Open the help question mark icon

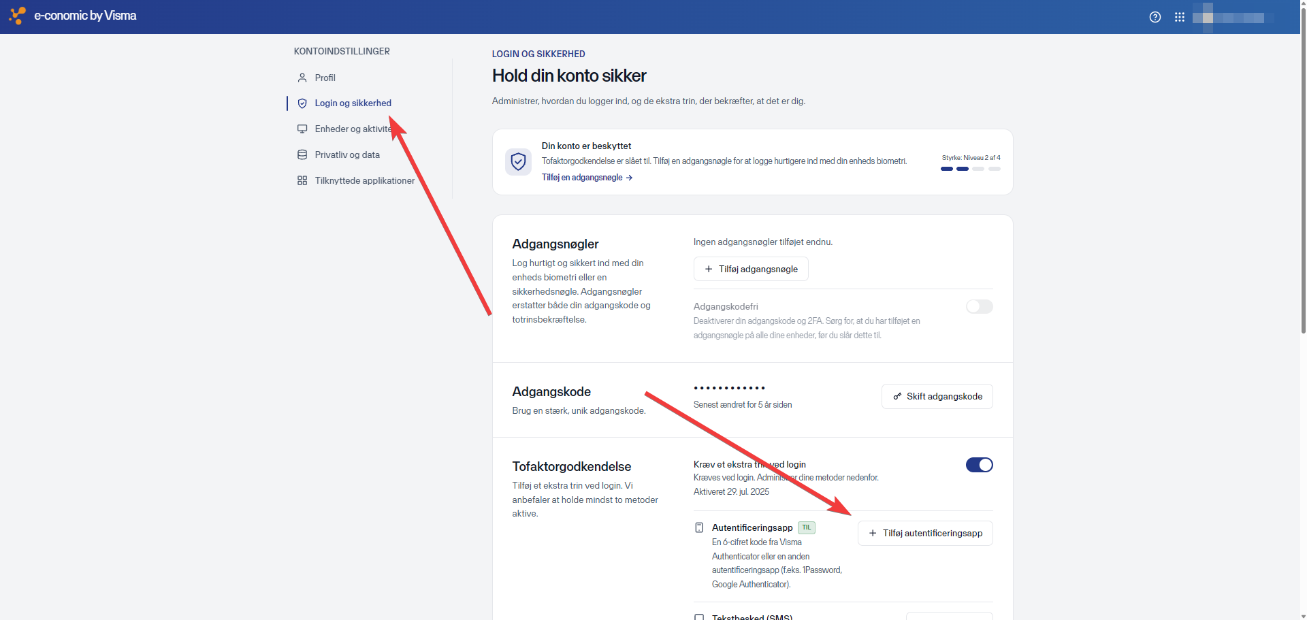[1155, 17]
